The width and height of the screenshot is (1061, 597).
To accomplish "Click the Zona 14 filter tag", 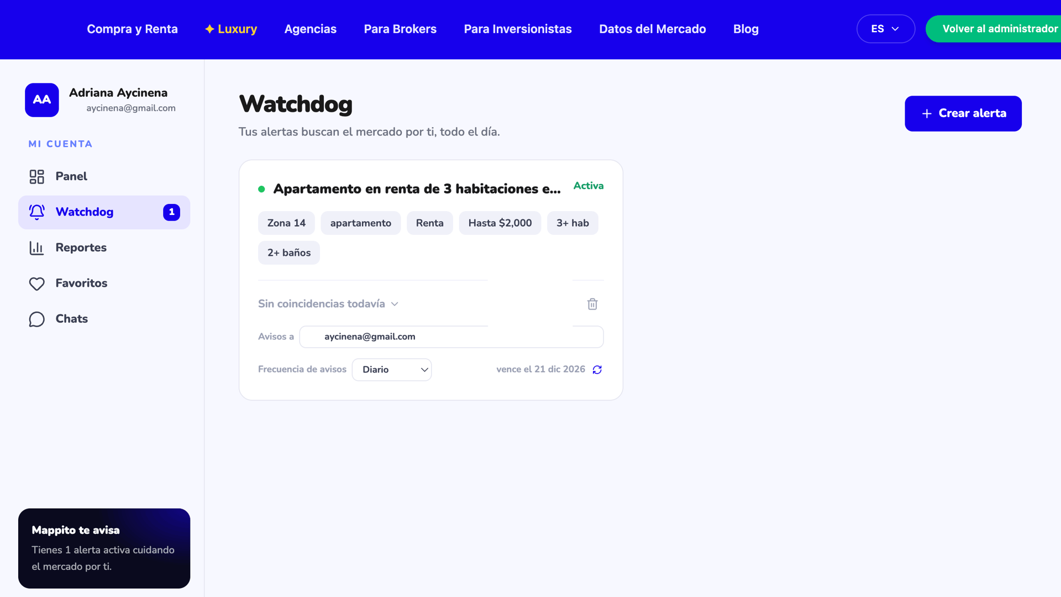I will 286,223.
